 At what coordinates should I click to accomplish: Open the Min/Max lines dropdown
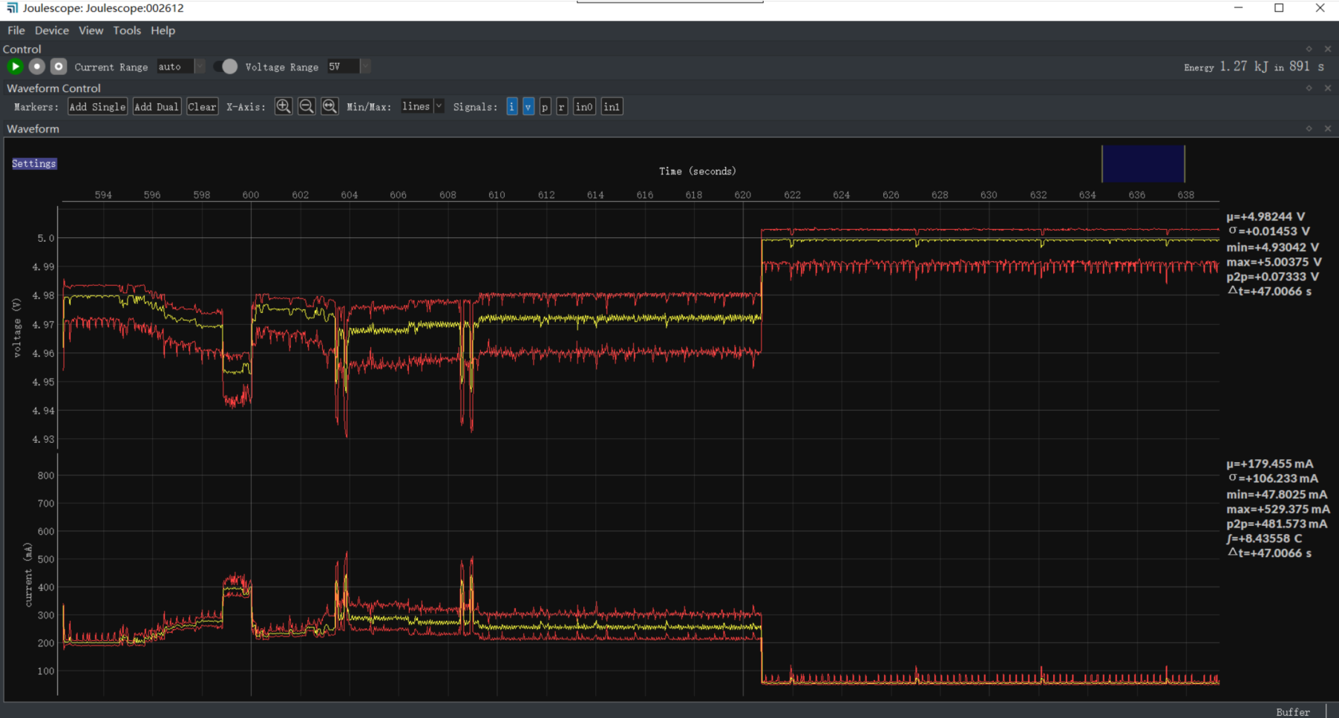422,107
